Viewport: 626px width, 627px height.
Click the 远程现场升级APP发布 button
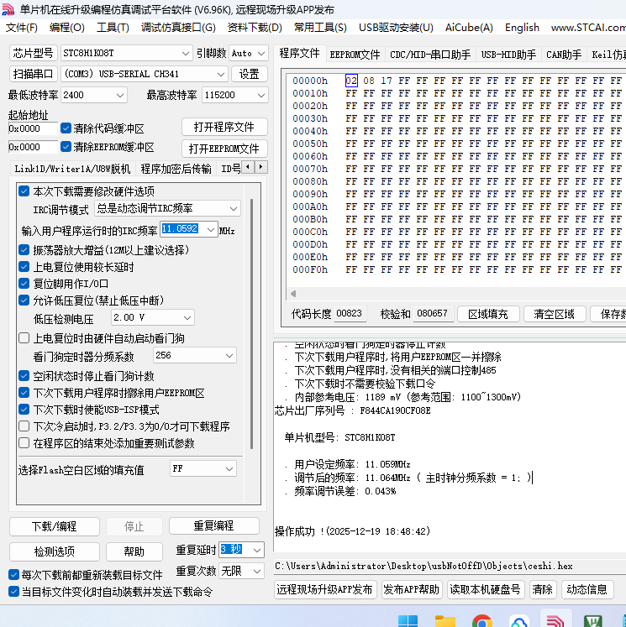(x=325, y=589)
